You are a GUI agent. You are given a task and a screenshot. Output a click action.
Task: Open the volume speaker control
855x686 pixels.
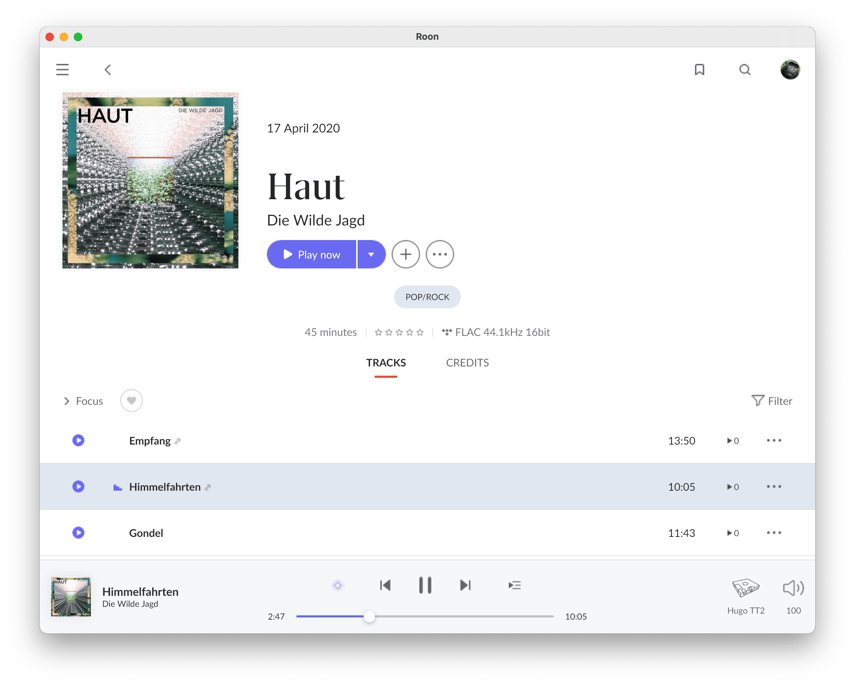click(x=793, y=588)
